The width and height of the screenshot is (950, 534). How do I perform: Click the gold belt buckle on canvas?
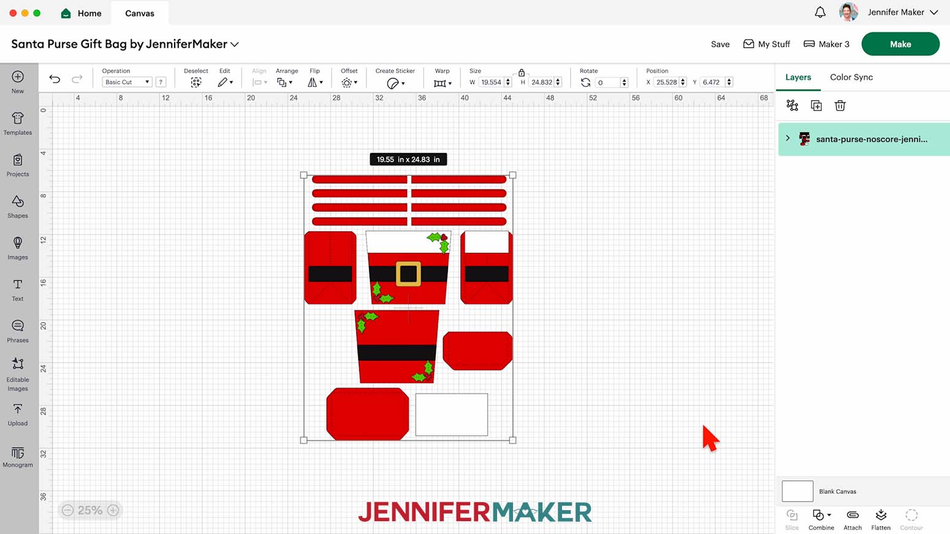click(408, 274)
